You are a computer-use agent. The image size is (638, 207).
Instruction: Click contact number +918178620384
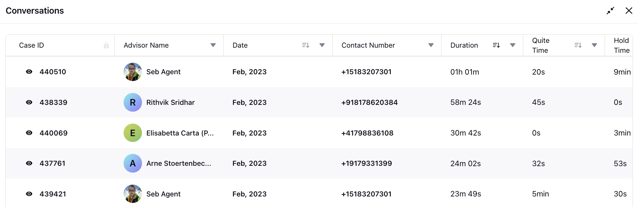(369, 102)
